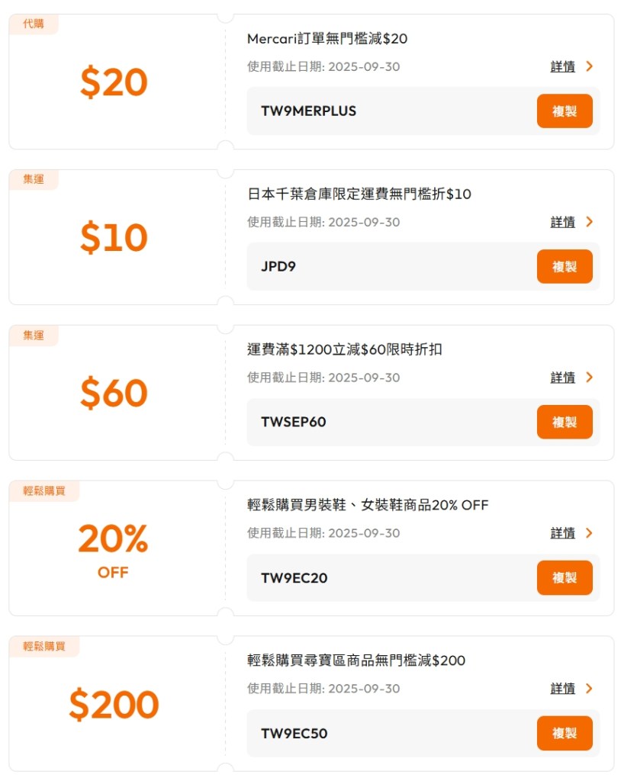Copy the JPD9 coupon code
Viewport: 621px width, 781px height.
[565, 267]
